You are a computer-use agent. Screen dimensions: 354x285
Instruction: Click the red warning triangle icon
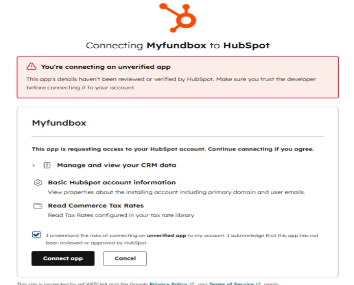(x=31, y=66)
